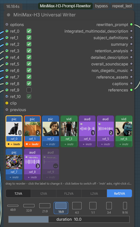Switch to I2VA mode
Screen dimensions: 140x227
click(44, 194)
